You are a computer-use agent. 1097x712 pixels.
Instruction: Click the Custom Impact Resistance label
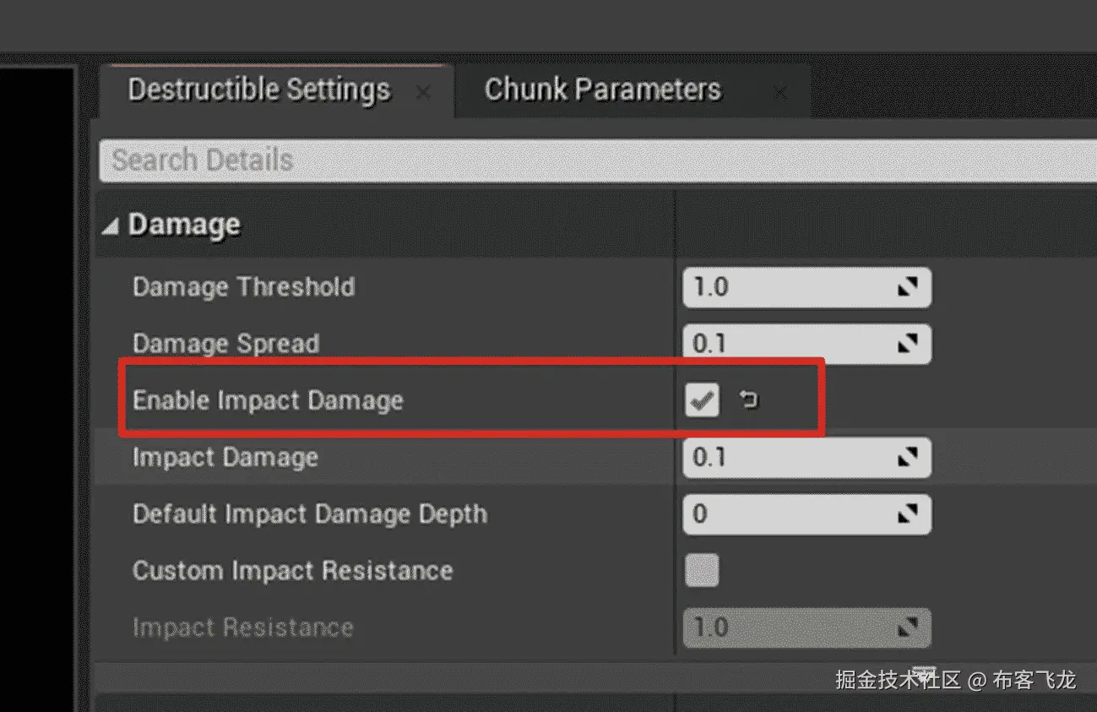point(292,571)
